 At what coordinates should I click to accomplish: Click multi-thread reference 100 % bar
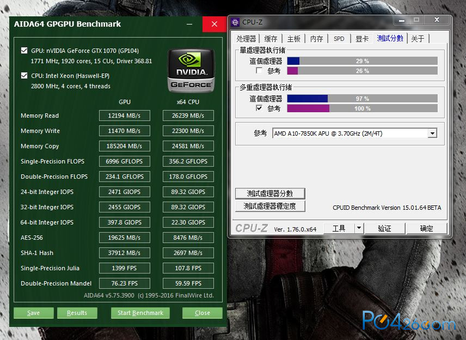tap(362, 108)
